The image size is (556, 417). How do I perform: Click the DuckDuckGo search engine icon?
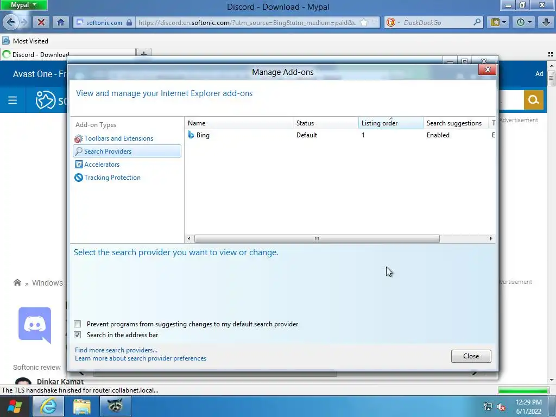coord(390,22)
